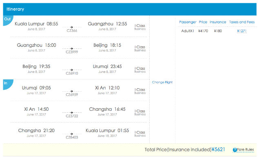Screen dimensions: 261x158
Task: Click I Class Business for the CZ3722 flight
Action: point(140,113)
